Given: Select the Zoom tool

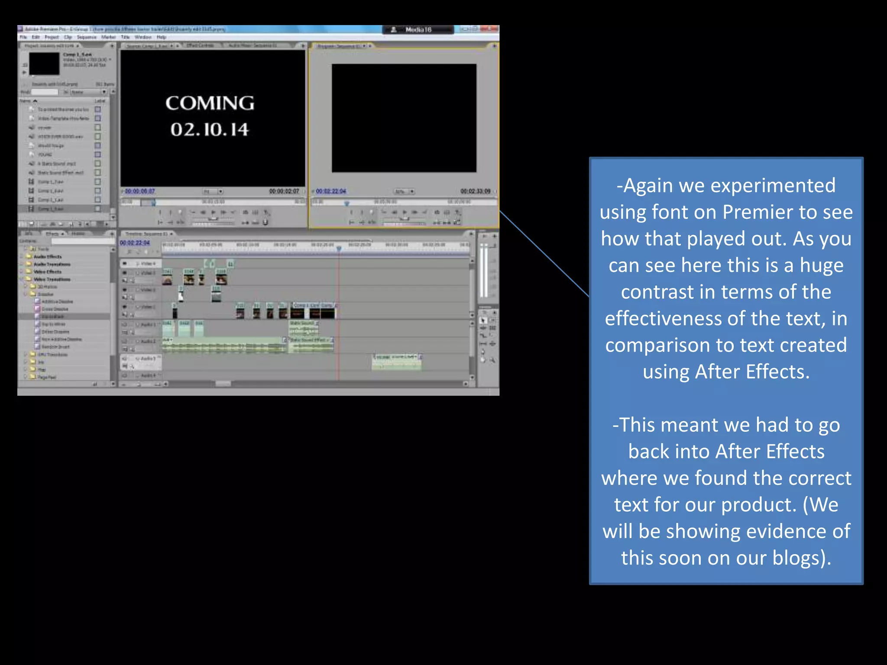Looking at the screenshot, I should pyautogui.click(x=492, y=359).
